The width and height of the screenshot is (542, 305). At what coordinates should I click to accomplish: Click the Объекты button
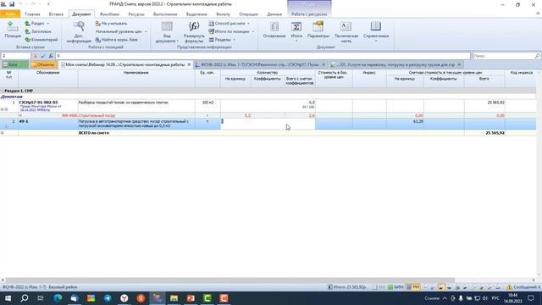[43, 64]
